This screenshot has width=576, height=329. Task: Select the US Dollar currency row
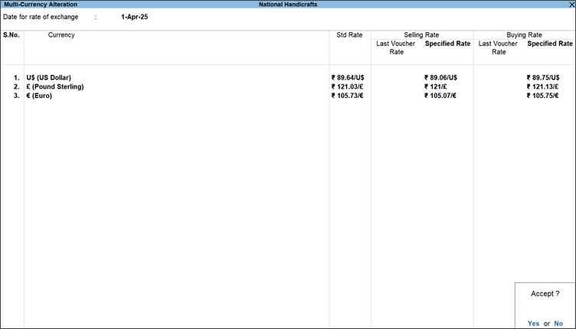click(48, 77)
